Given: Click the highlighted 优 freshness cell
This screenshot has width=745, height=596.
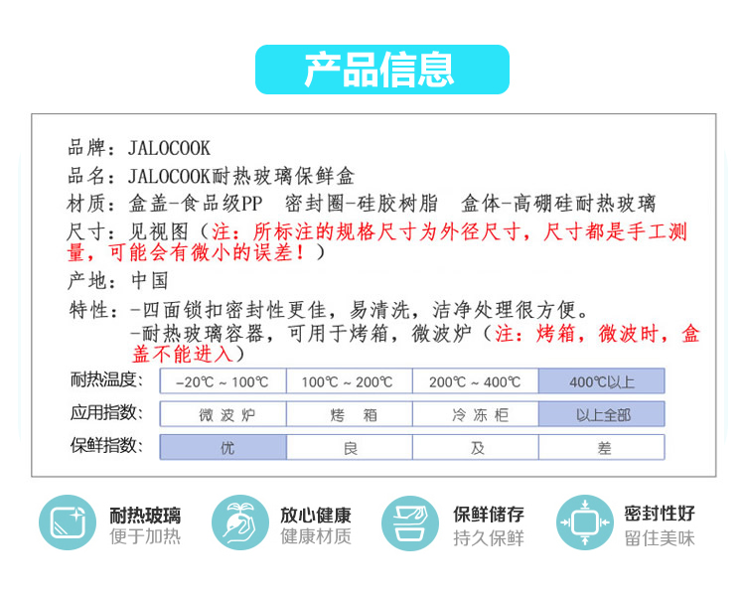Looking at the screenshot, I should point(223,447).
